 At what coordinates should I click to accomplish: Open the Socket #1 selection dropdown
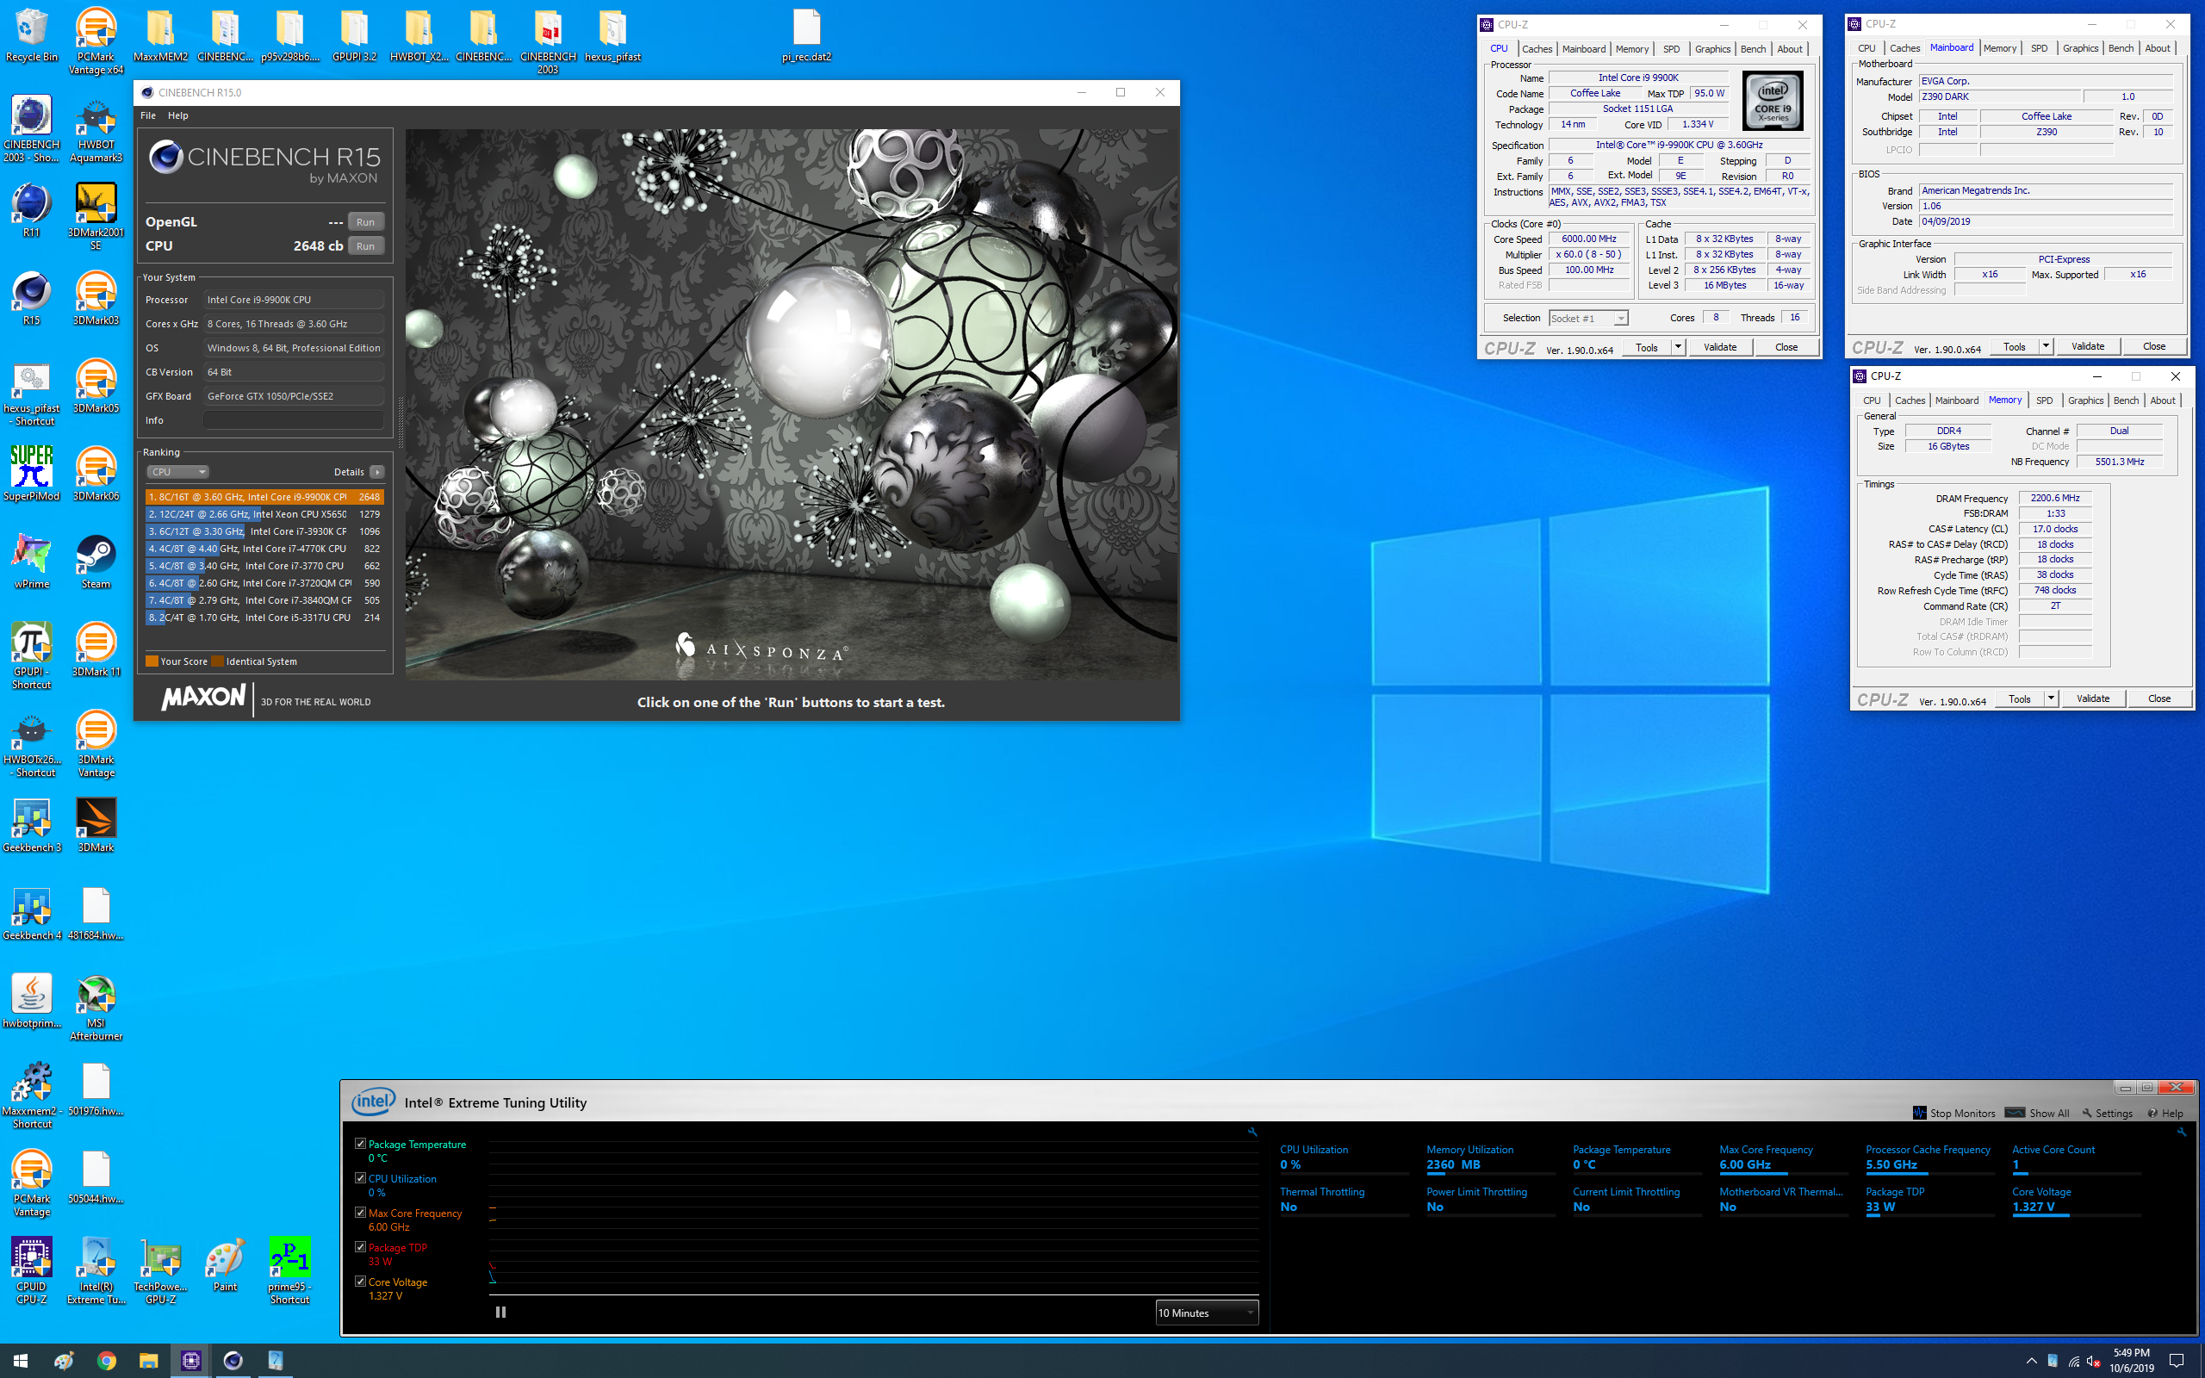click(x=1588, y=318)
